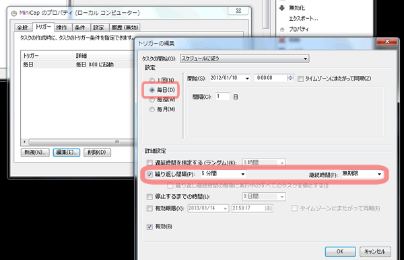The height and width of the screenshot is (260, 404).
Task: Select the 毎日(D) radio button
Action: [152, 90]
